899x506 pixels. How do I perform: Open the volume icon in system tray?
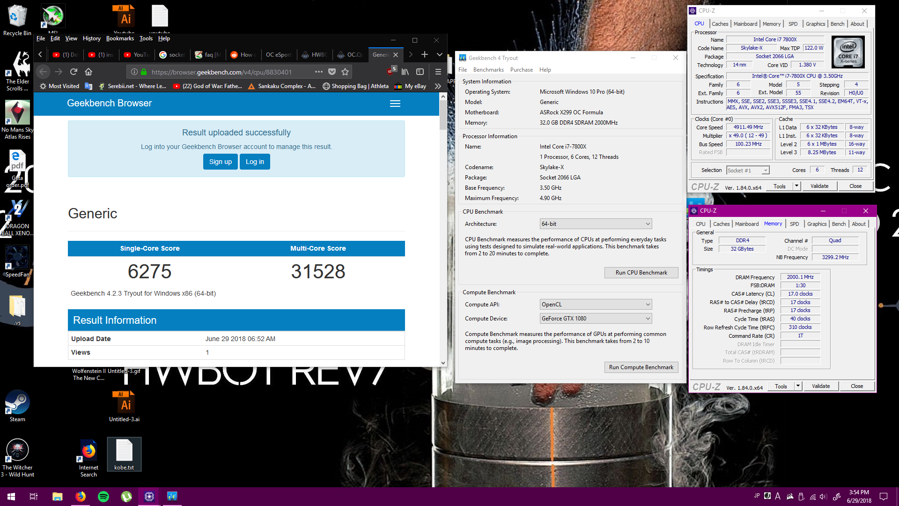pos(823,497)
